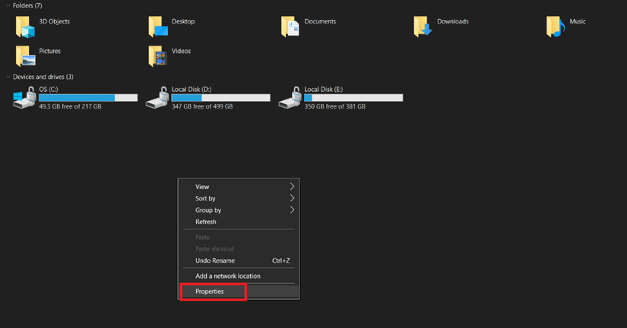Click the 'Ctrl+Z' shortcut hint
The width and height of the screenshot is (627, 328).
(x=281, y=260)
